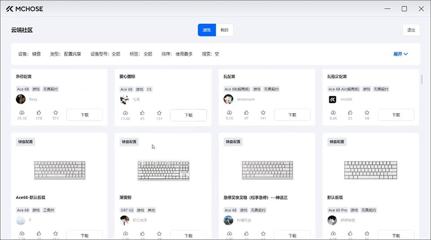This screenshot has height=240, width=431.
Task: Download the Ace 60 Pro 默认板载 config
Action: [x=396, y=235]
